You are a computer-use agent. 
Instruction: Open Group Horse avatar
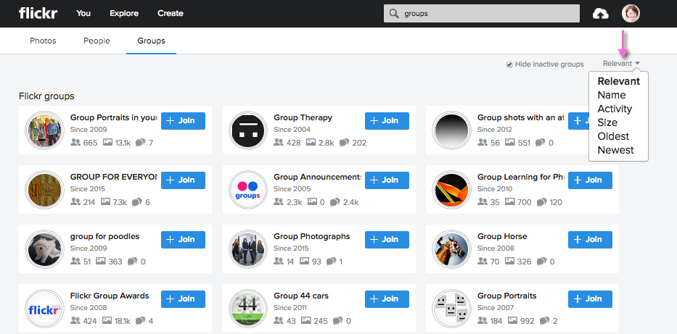coord(451,249)
